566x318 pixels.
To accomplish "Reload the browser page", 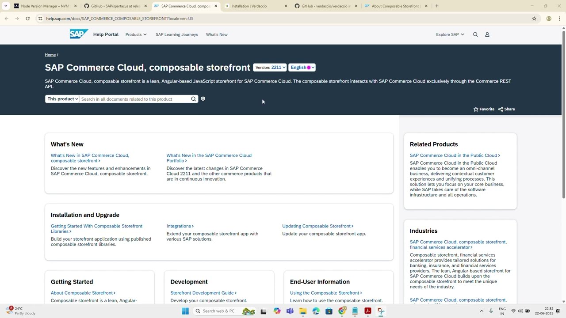I will pos(27,19).
